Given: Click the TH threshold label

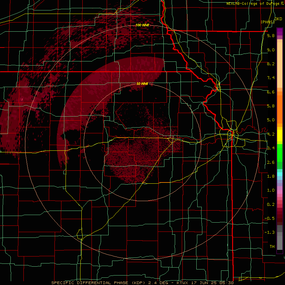Looking at the screenshot, I should pyautogui.click(x=272, y=247).
